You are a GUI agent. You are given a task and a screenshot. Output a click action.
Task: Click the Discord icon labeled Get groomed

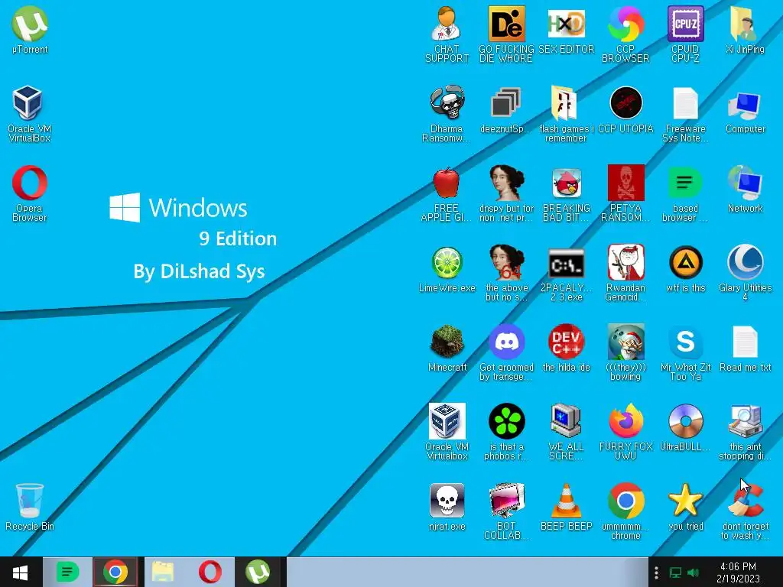click(506, 342)
